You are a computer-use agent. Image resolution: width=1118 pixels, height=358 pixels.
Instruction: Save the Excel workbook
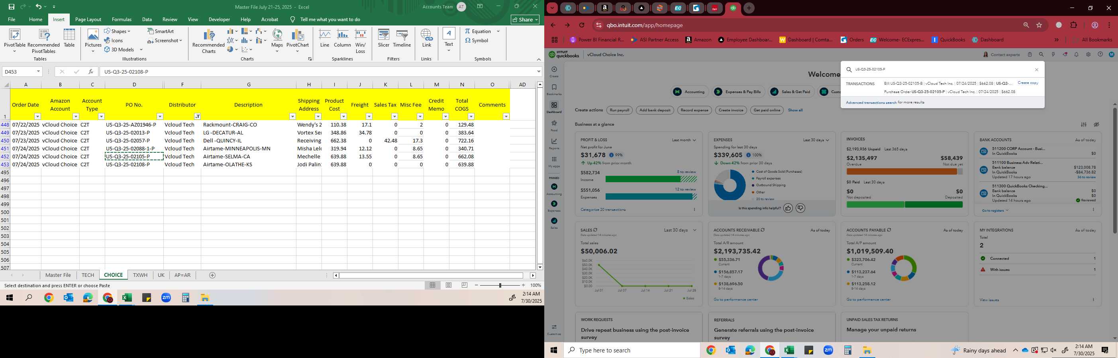(11, 7)
